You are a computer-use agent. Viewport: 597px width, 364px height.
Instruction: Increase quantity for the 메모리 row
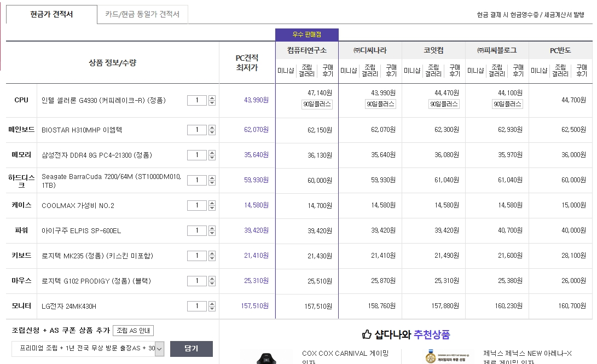coord(212,153)
